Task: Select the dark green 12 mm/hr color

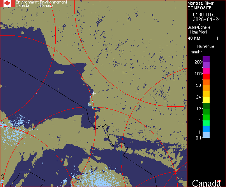Action: point(206,106)
